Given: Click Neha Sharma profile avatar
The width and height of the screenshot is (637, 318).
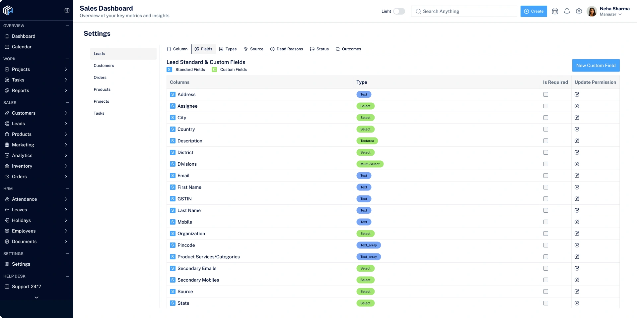Looking at the screenshot, I should [592, 11].
